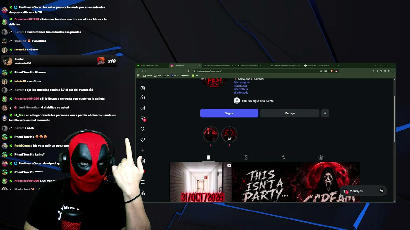This screenshot has width=410, height=230.
Task: Click H_Drs username in chat overlay
Action: click(19, 115)
